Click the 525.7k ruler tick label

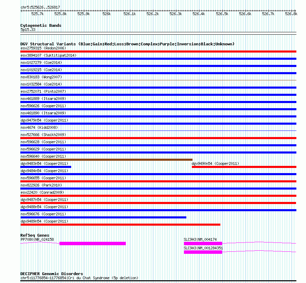point(37,14)
